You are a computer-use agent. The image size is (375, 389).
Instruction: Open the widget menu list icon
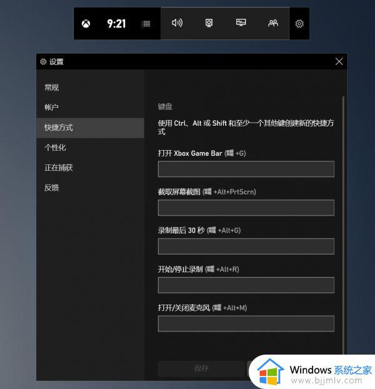[x=146, y=24]
